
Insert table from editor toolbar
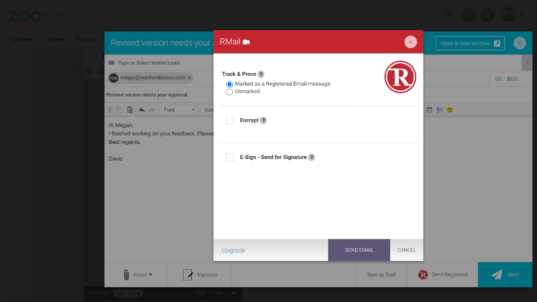[x=429, y=110]
